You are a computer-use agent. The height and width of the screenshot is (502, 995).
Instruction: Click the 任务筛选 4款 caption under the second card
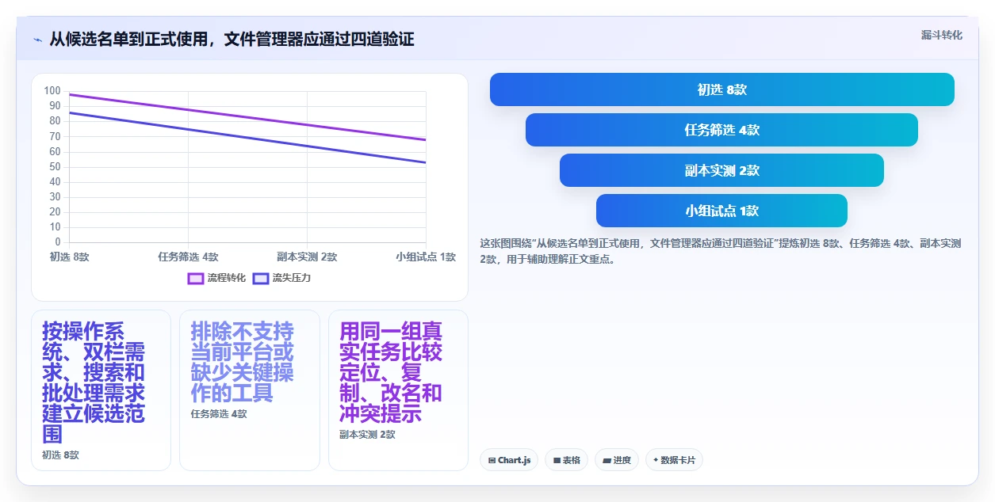coord(219,414)
